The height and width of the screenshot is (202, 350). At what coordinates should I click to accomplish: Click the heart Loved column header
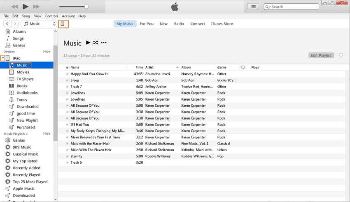243,67
